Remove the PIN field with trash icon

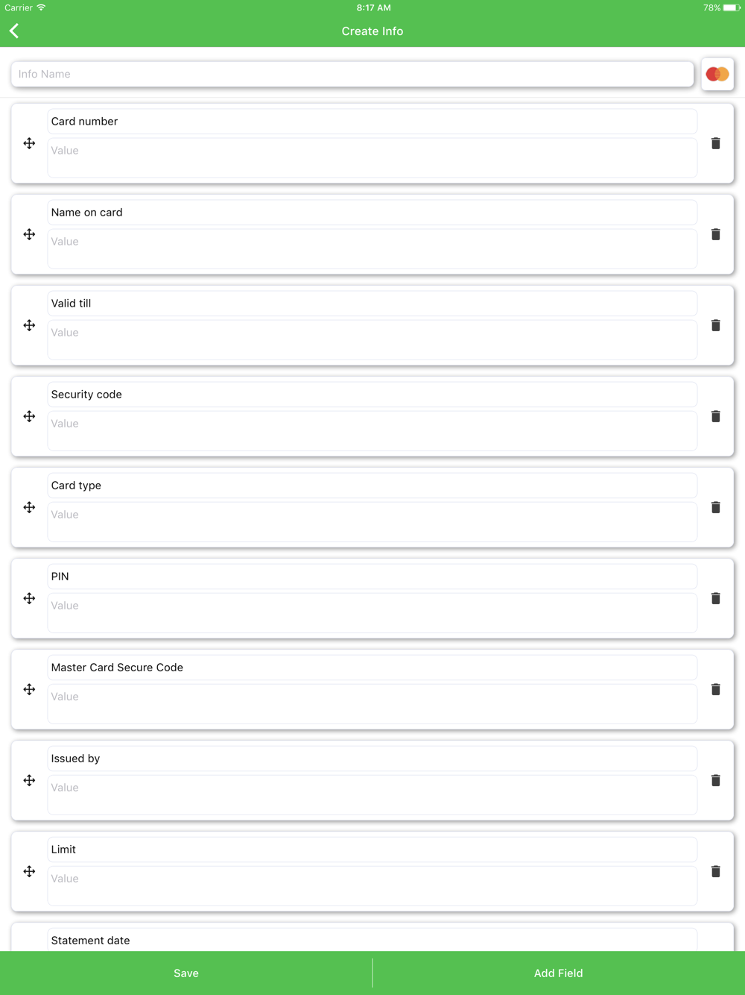pyautogui.click(x=715, y=598)
